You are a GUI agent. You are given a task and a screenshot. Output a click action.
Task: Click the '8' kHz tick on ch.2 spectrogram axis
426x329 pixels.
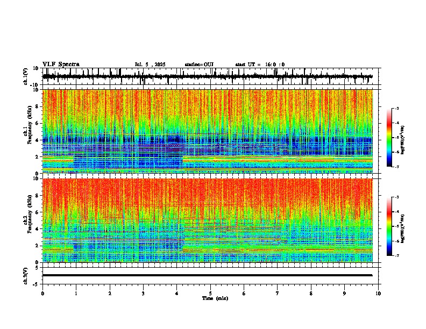(x=37, y=196)
